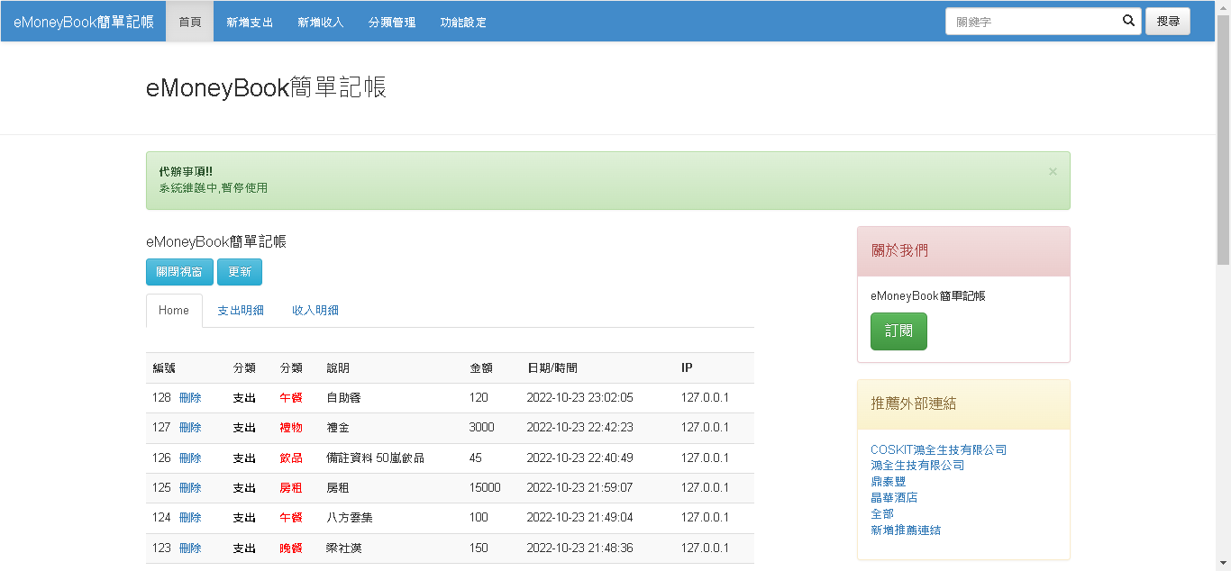Click red 晚餐 category in row 123
The height and width of the screenshot is (571, 1231).
[x=291, y=548]
